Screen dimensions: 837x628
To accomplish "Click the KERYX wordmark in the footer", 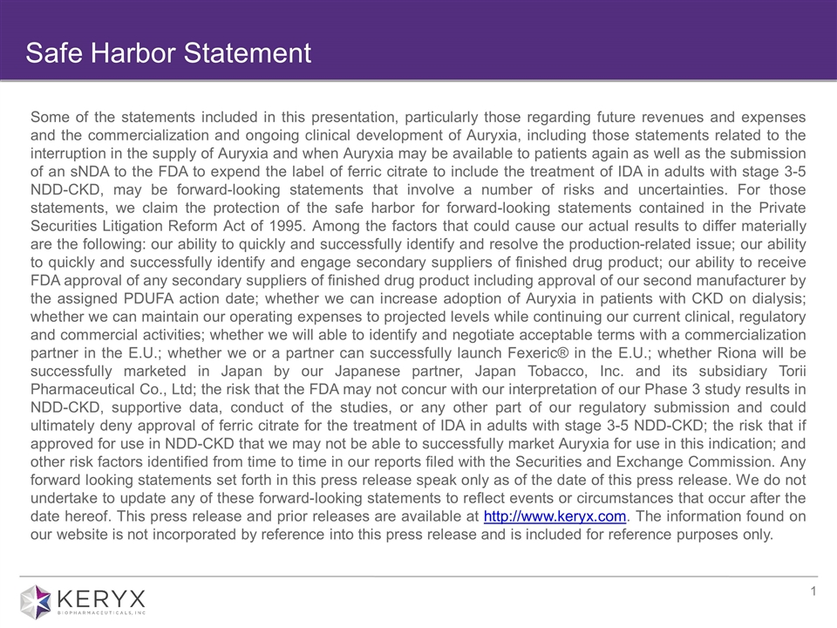I will [x=104, y=597].
